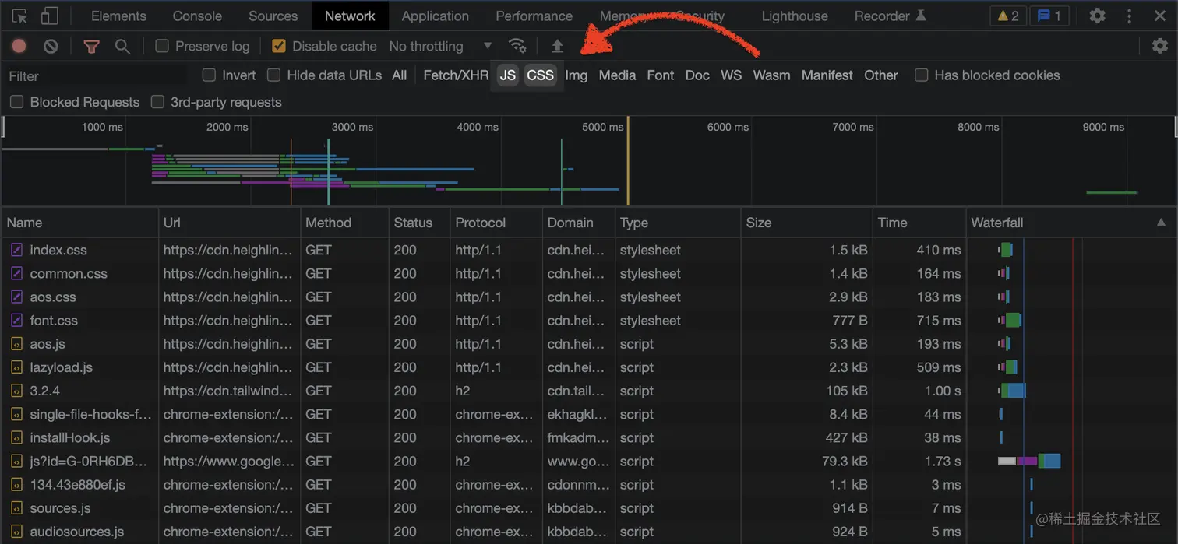The image size is (1178, 544).
Task: Sort by the Protocol column header
Action: (496, 223)
